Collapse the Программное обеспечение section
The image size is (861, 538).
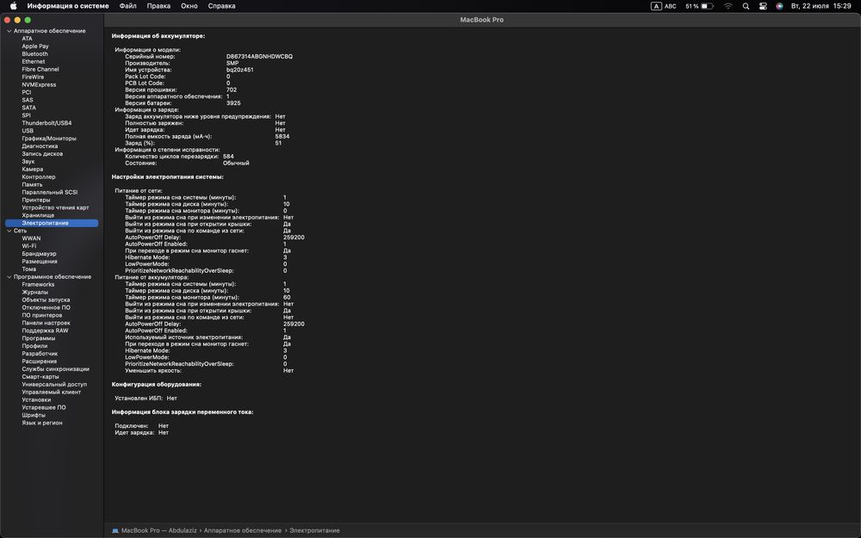click(x=9, y=276)
